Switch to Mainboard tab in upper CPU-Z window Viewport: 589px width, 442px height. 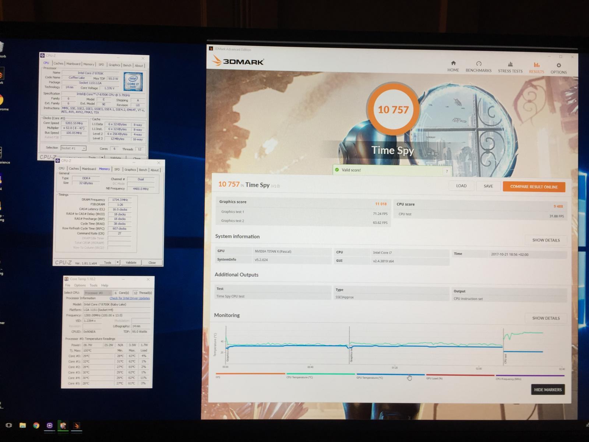[x=73, y=64]
